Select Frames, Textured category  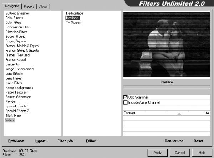click(17, 55)
